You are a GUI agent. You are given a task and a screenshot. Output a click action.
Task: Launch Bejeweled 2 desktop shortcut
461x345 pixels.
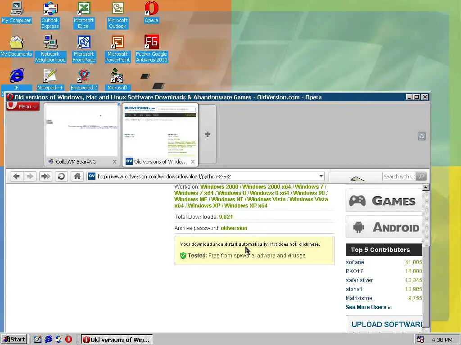pos(84,79)
